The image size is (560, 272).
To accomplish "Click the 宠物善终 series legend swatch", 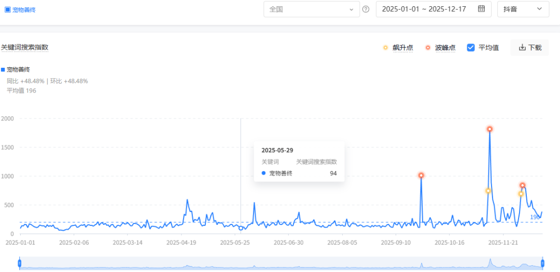I will [3, 70].
